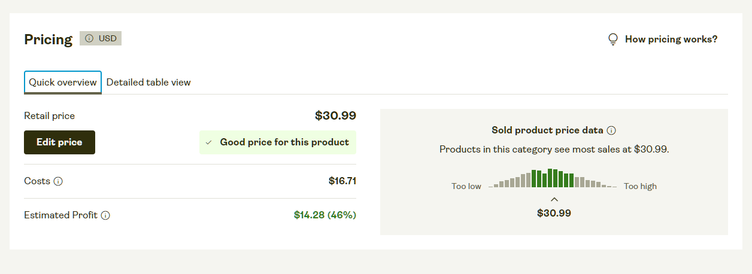Click the $16.71 costs value
Viewport: 752px width, 274px height.
click(x=342, y=181)
